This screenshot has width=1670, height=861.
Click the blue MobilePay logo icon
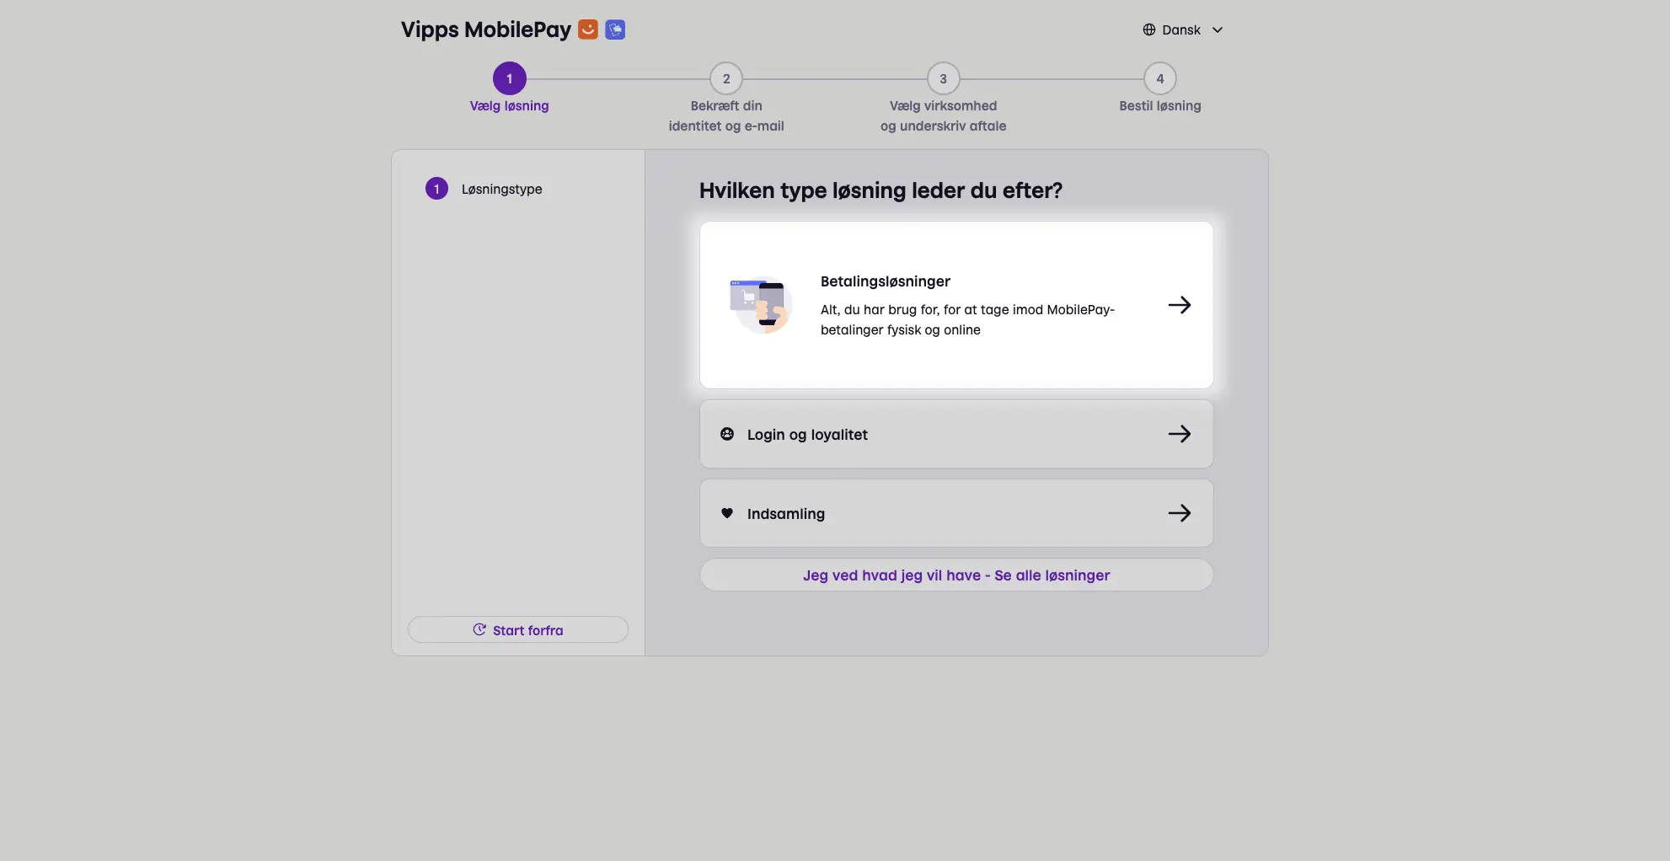[615, 29]
